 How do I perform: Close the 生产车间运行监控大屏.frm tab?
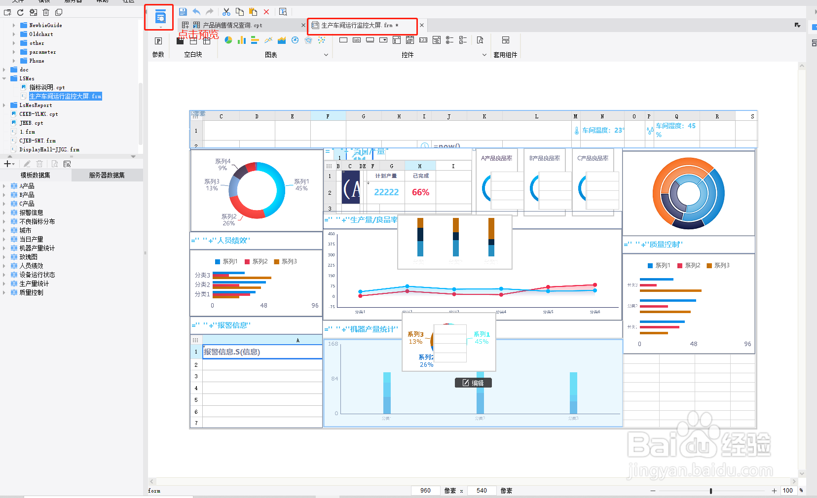[422, 25]
